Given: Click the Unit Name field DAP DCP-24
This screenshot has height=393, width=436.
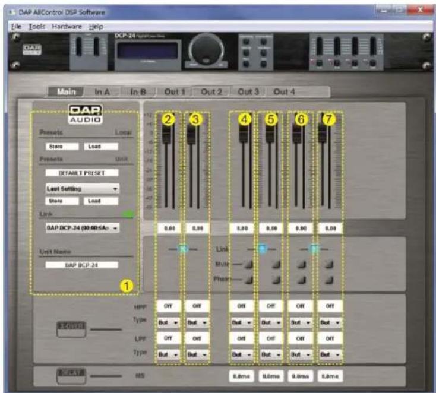Looking at the screenshot, I should pos(82,265).
